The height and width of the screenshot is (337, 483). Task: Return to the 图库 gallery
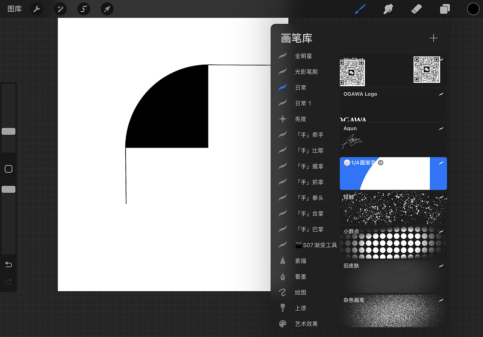[x=14, y=9]
